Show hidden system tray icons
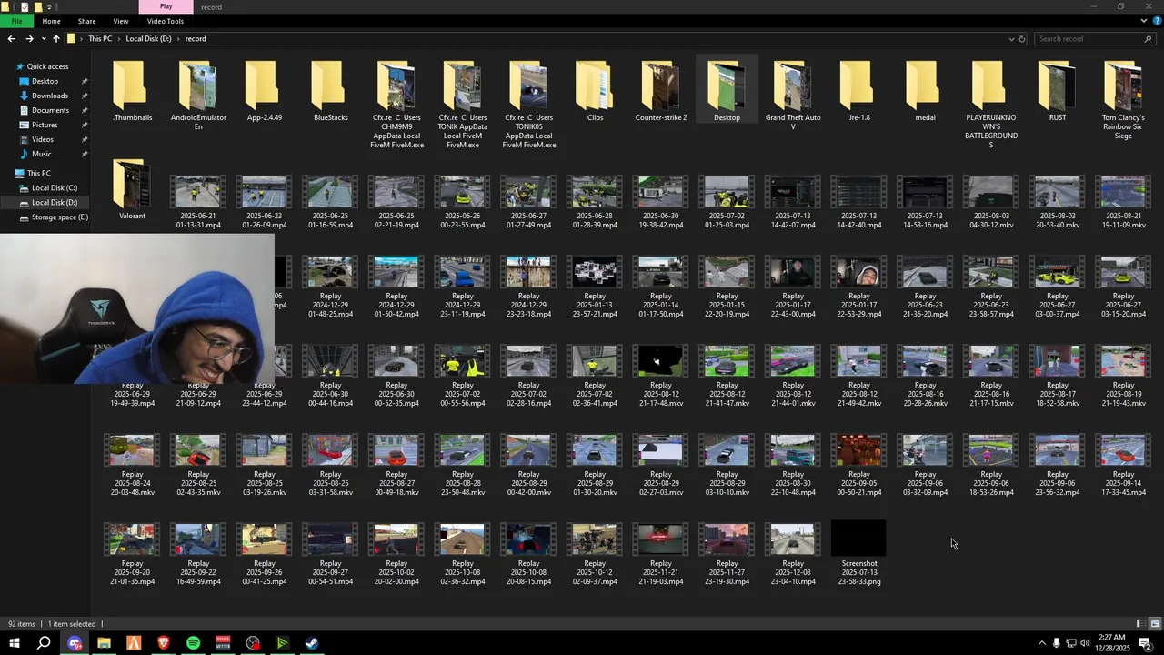The image size is (1164, 655). click(x=1041, y=643)
